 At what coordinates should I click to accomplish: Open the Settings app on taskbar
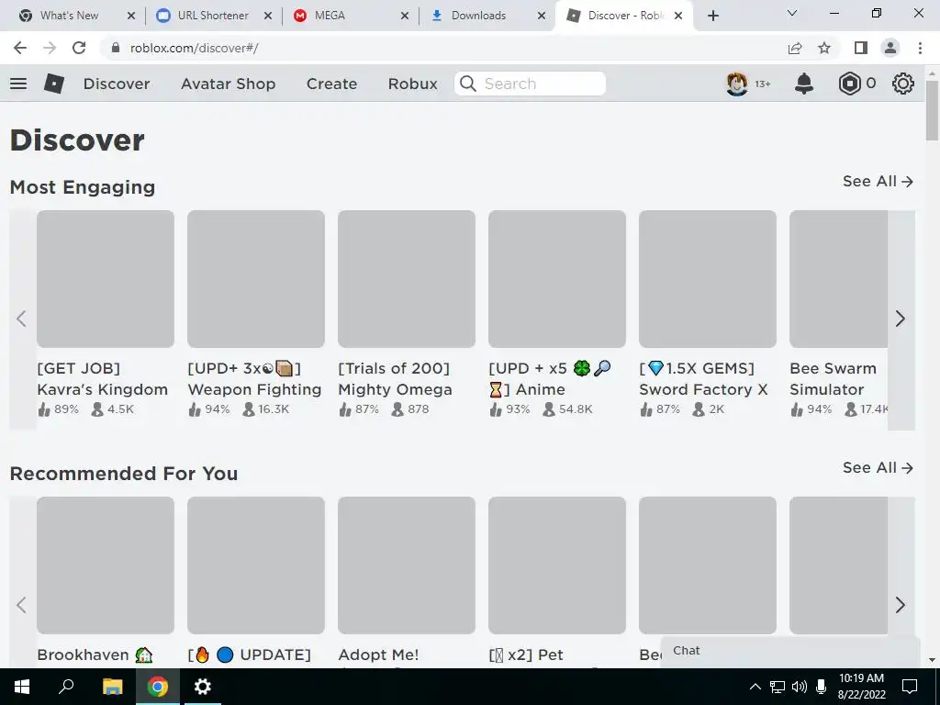[203, 687]
